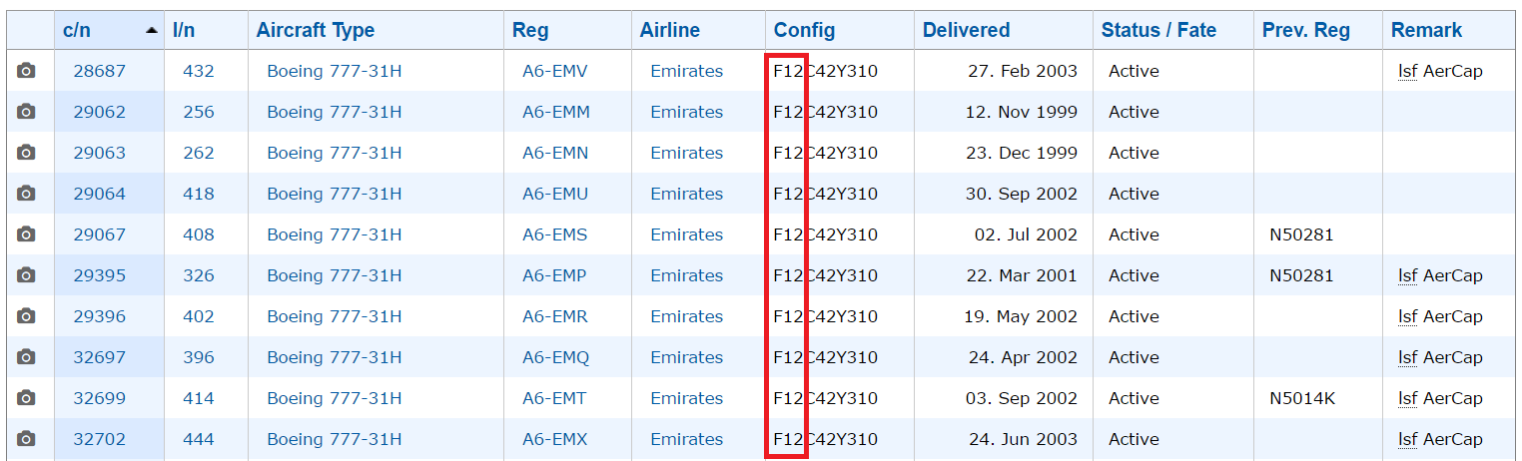Open Boeing 777-31H link for A6-EMT
Screen dimensions: 1522x461
pos(335,398)
